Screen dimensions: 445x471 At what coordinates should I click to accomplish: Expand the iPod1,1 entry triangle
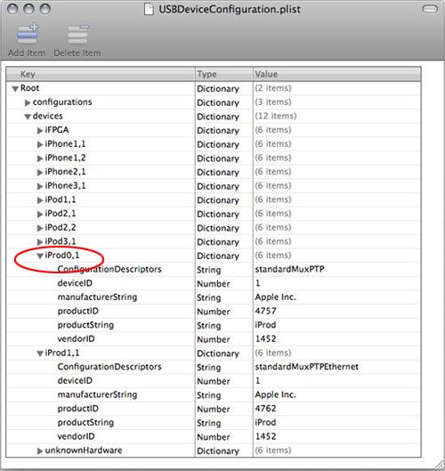[x=40, y=200]
